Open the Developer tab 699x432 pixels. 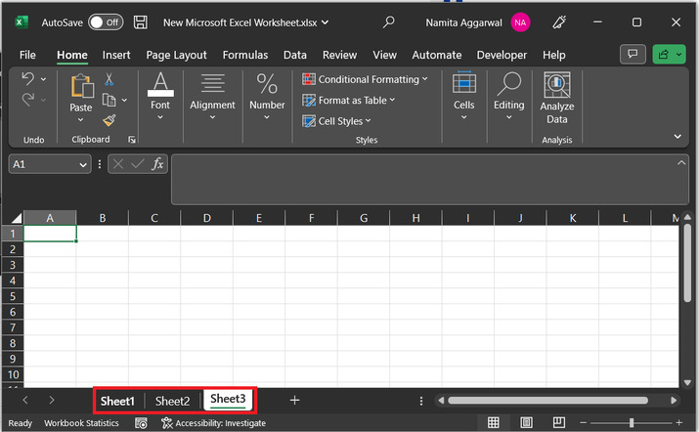(502, 55)
